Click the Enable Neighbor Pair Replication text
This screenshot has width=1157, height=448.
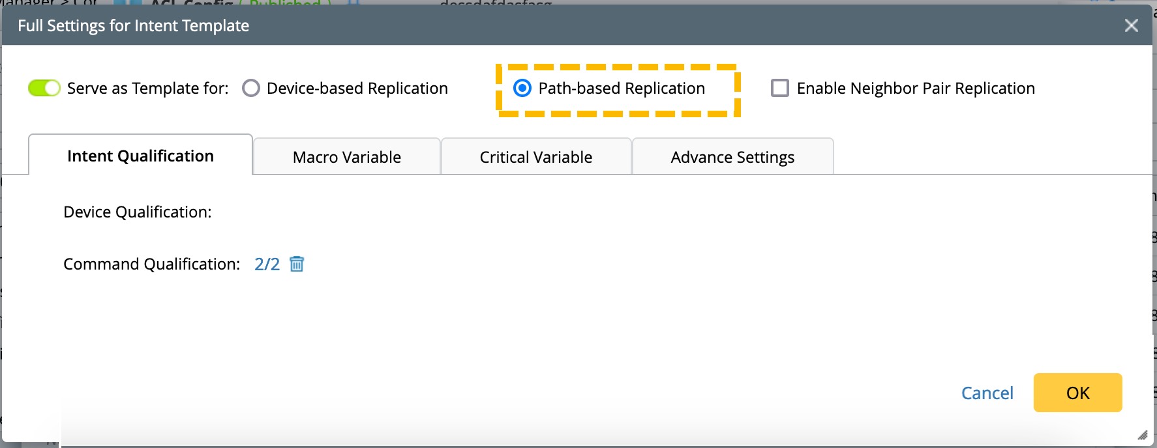coord(916,88)
